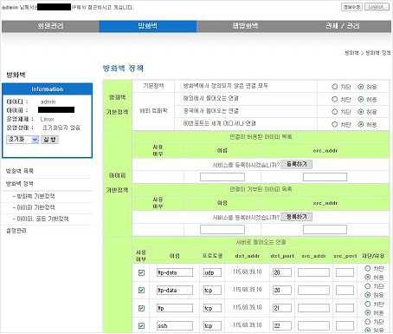
Task: Click the protocol field of ftp-data tcp row
Action: tap(212, 290)
